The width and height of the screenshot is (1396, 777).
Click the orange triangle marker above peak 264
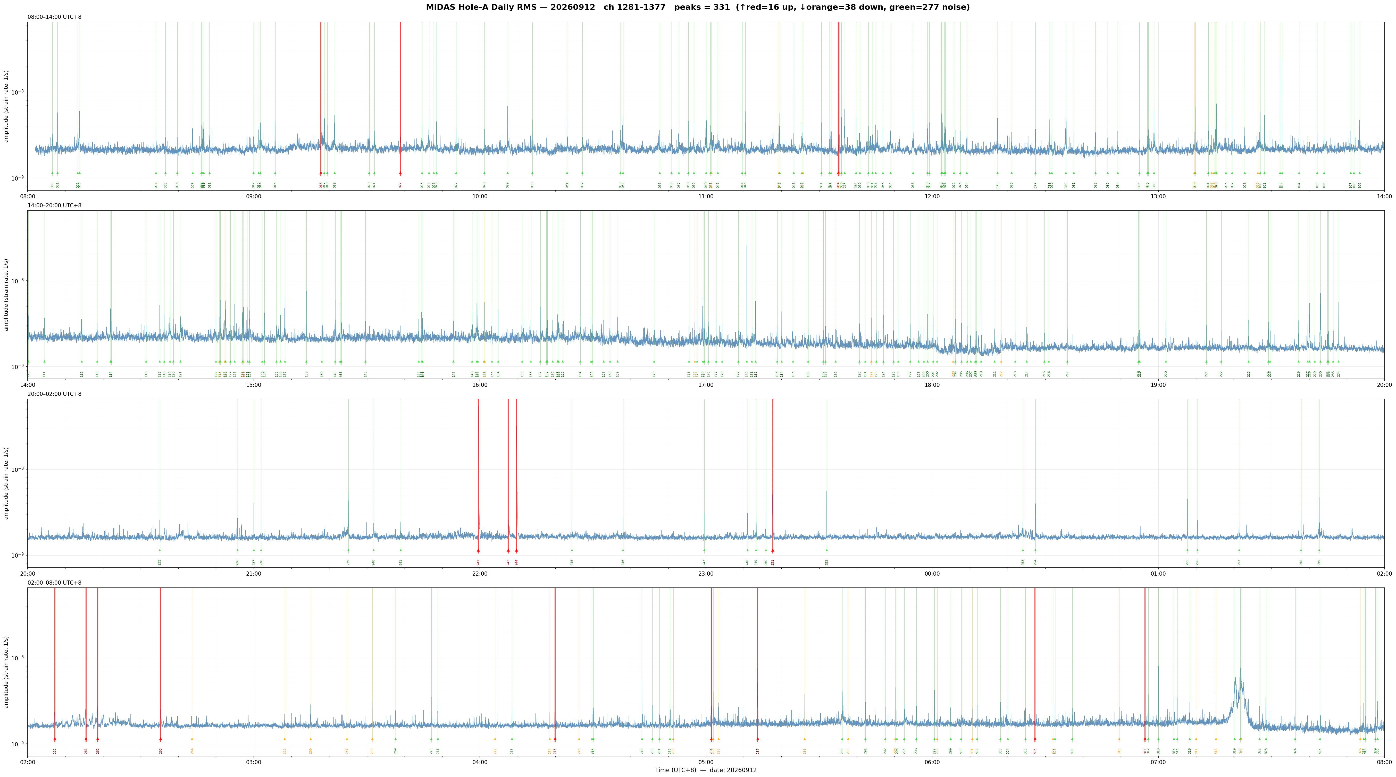click(x=192, y=739)
